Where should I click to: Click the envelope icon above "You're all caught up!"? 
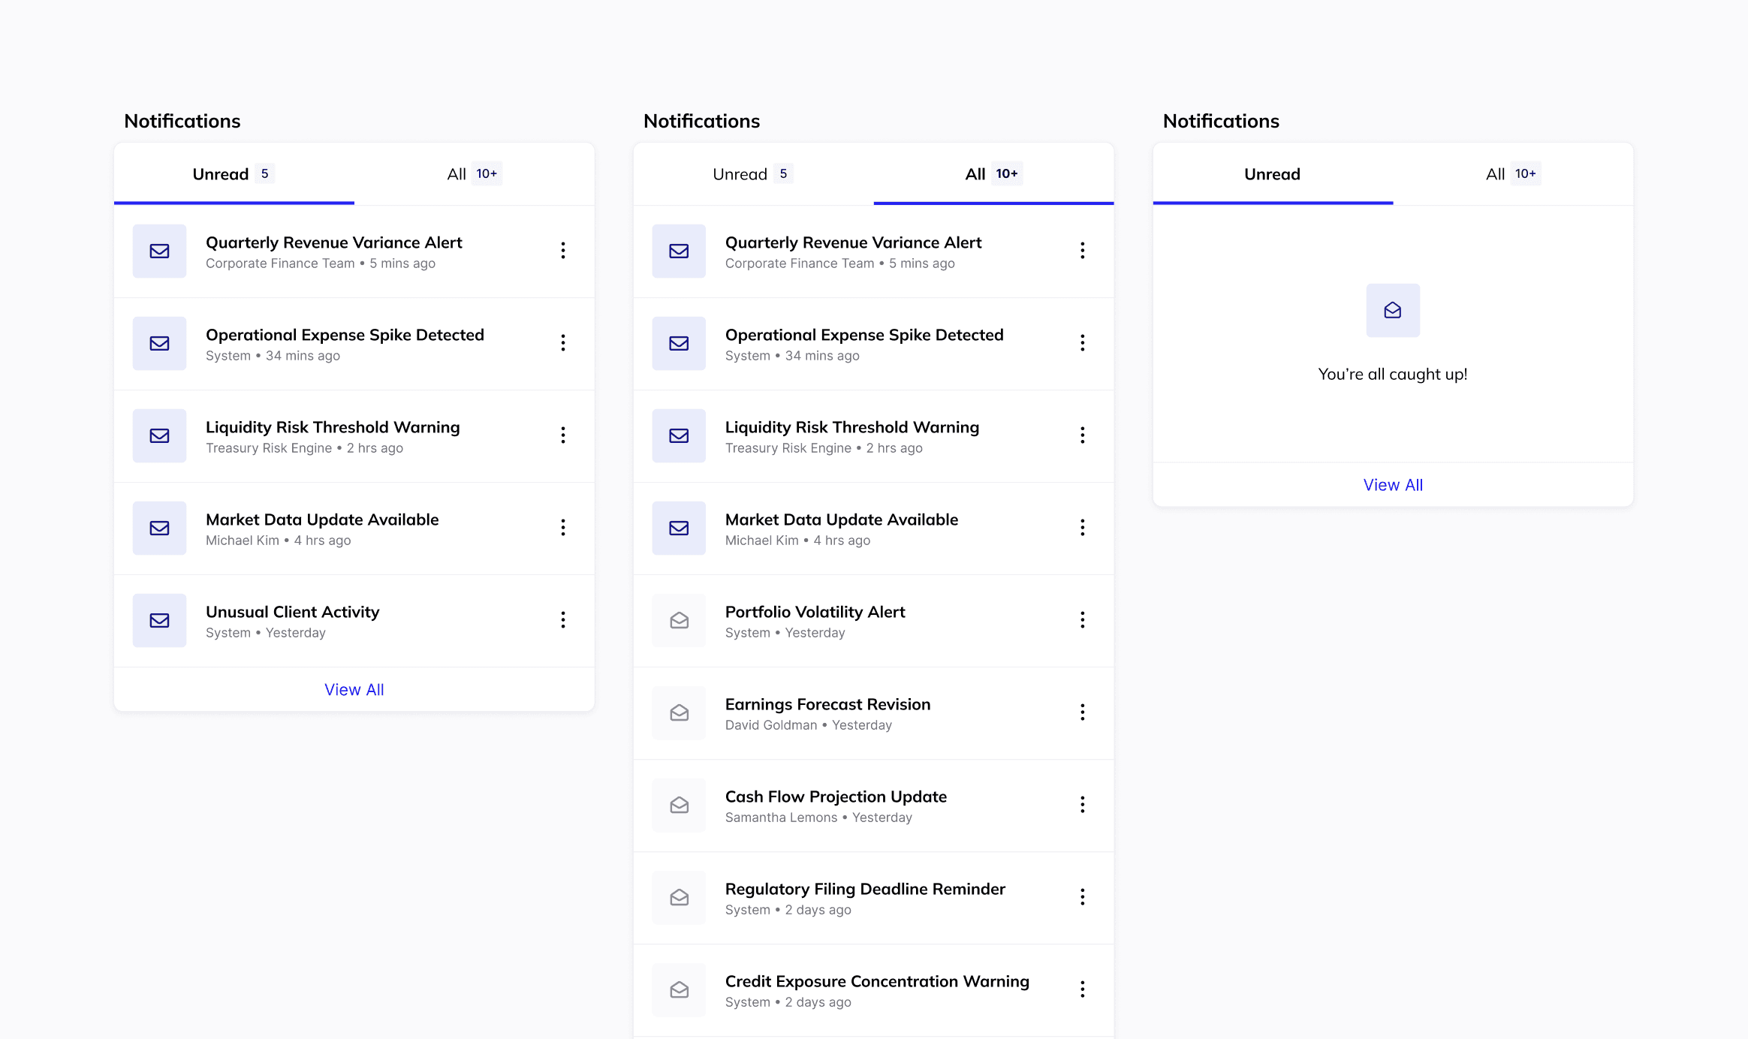click(x=1392, y=310)
